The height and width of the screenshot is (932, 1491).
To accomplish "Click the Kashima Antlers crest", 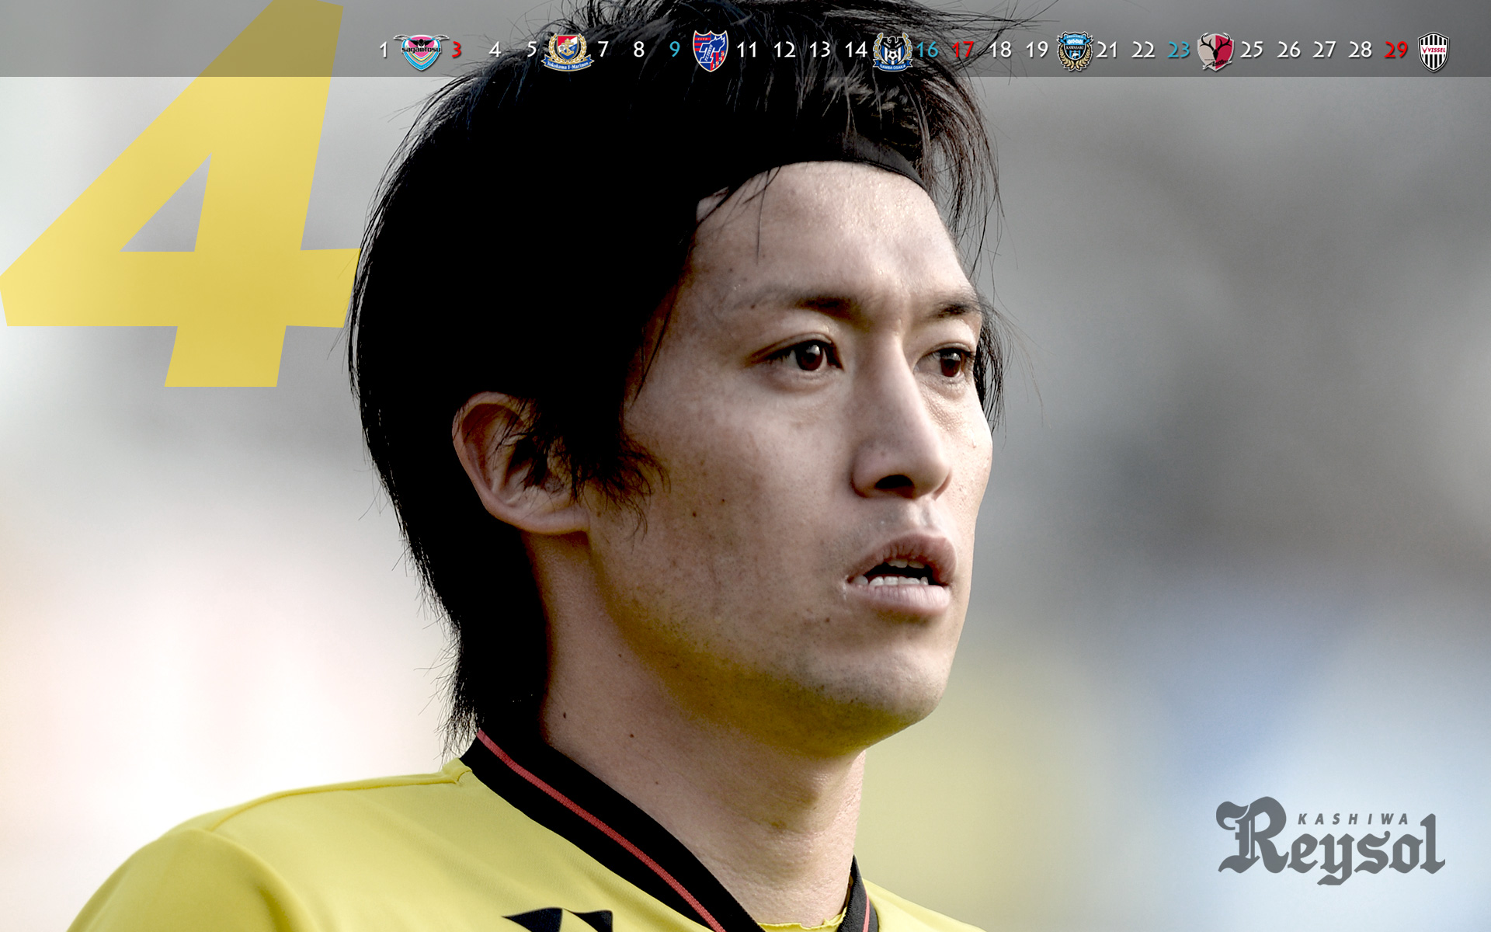I will click(x=1215, y=51).
